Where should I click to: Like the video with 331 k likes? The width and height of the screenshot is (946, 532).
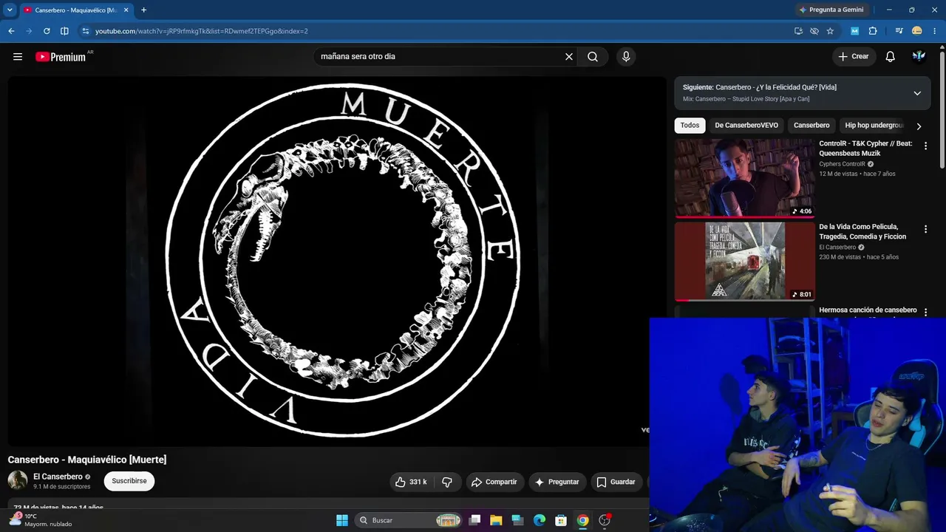(410, 482)
